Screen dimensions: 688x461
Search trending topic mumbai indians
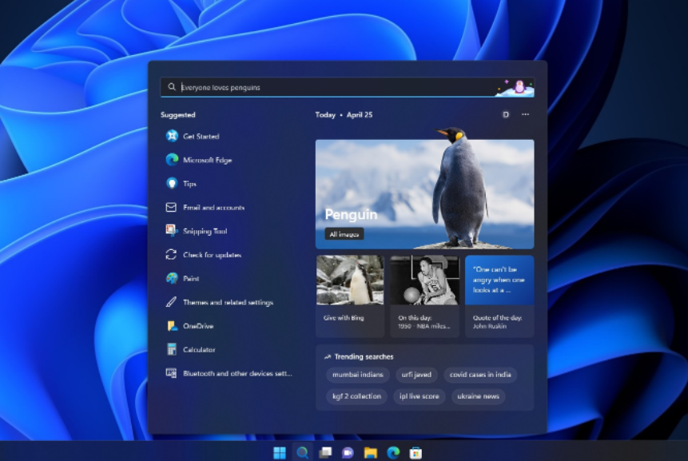pyautogui.click(x=358, y=375)
